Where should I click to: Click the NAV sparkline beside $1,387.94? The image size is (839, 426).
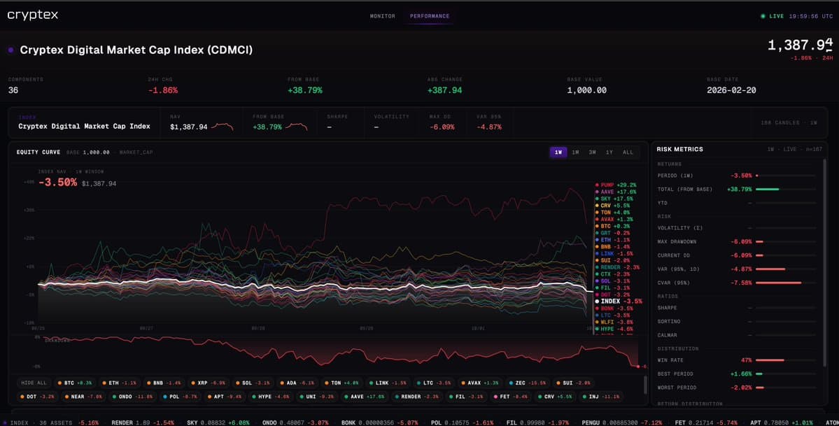222,127
